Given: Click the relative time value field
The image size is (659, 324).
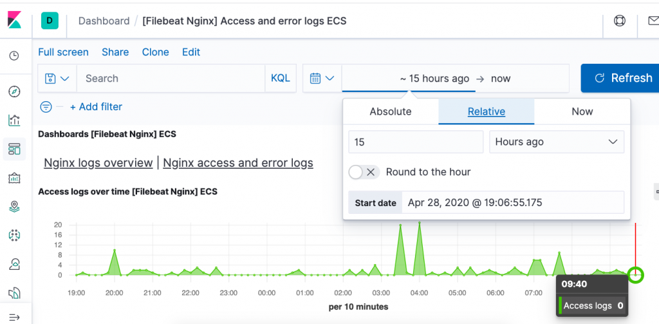Looking at the screenshot, I should point(416,142).
